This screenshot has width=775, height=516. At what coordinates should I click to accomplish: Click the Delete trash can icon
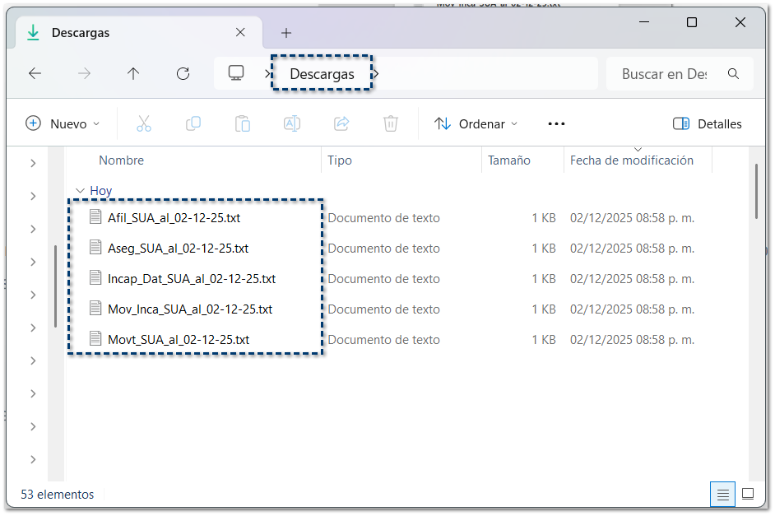(x=391, y=123)
